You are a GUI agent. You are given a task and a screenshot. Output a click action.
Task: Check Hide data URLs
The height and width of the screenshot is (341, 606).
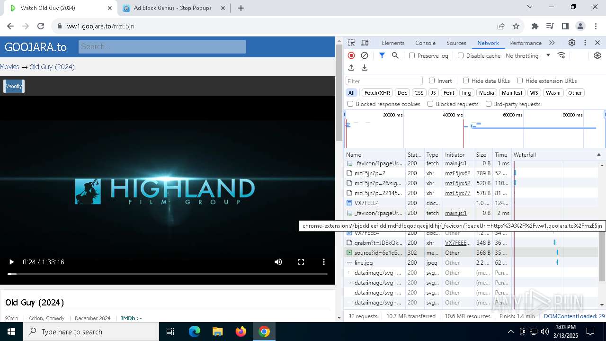point(466,81)
